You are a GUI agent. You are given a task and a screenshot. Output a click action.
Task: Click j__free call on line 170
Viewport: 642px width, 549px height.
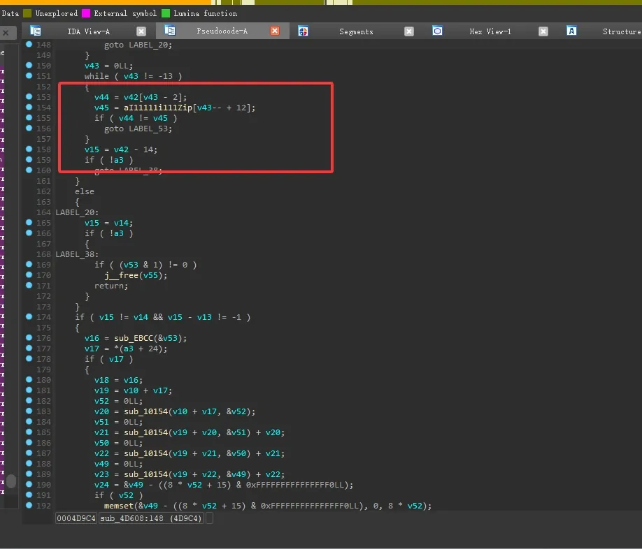coord(121,275)
